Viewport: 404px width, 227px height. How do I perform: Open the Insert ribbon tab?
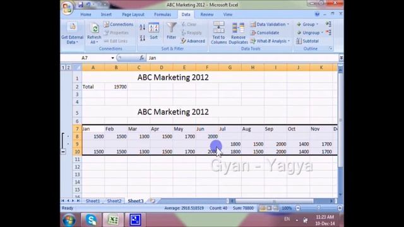click(x=106, y=15)
